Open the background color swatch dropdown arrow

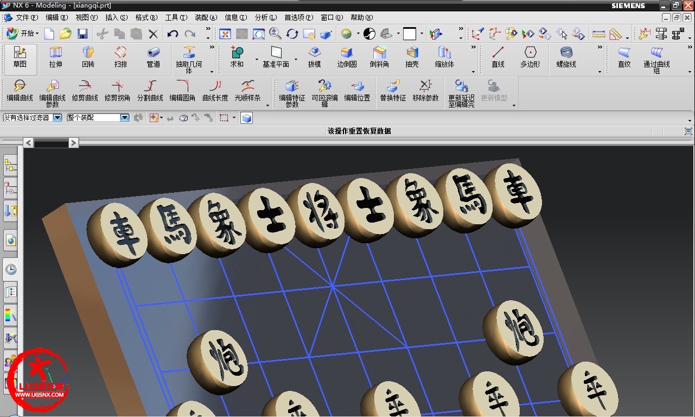click(422, 34)
